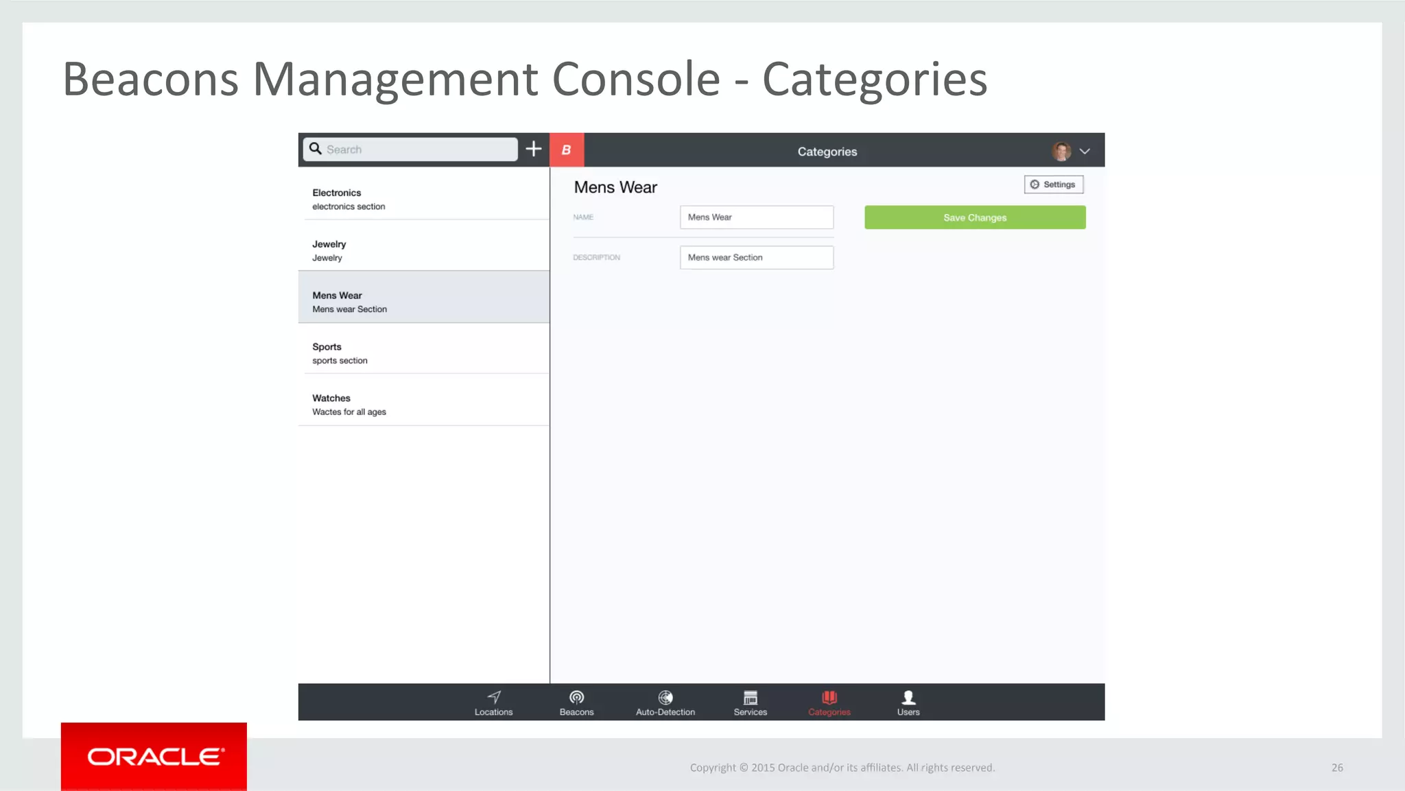The height and width of the screenshot is (791, 1405).
Task: Click the magnifier search icon
Action: [316, 149]
